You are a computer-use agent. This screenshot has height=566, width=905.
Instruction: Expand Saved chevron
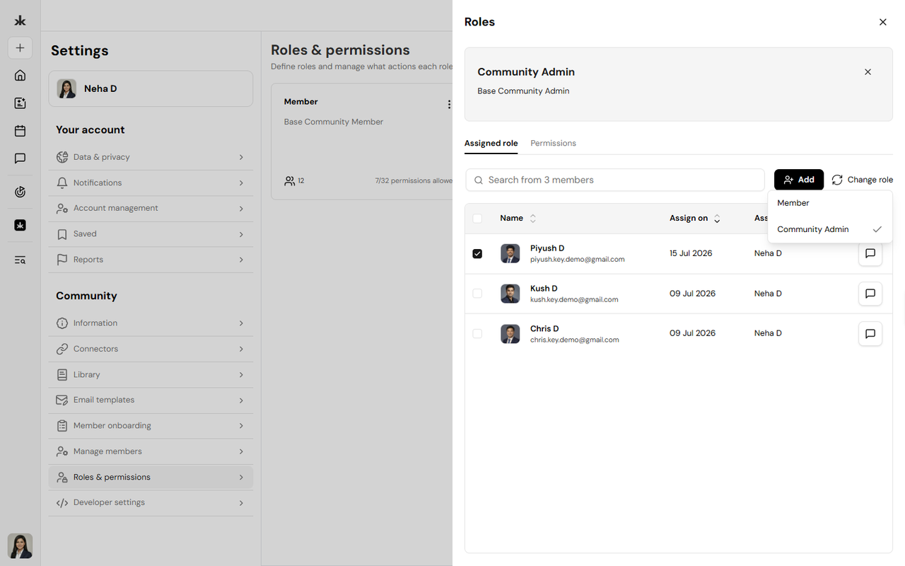pos(241,234)
